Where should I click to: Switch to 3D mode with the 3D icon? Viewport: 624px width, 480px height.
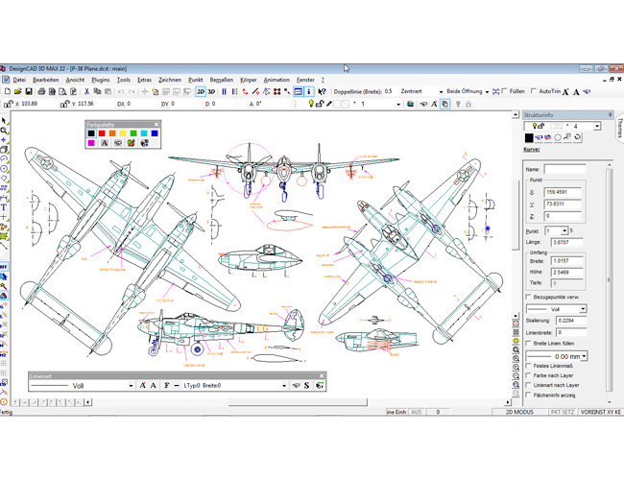click(x=211, y=91)
